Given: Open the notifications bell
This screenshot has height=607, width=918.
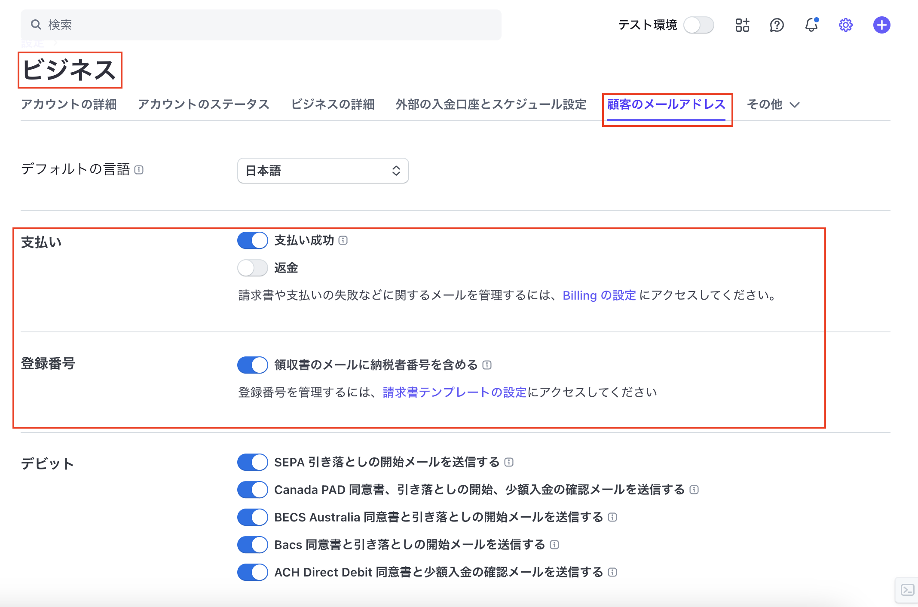Looking at the screenshot, I should (811, 25).
